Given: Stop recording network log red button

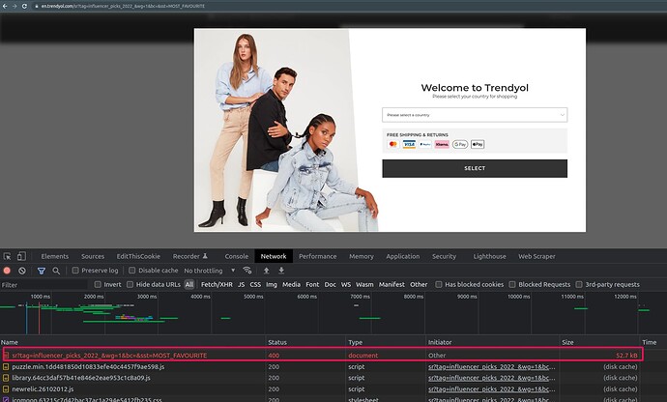Looking at the screenshot, I should tap(8, 271).
